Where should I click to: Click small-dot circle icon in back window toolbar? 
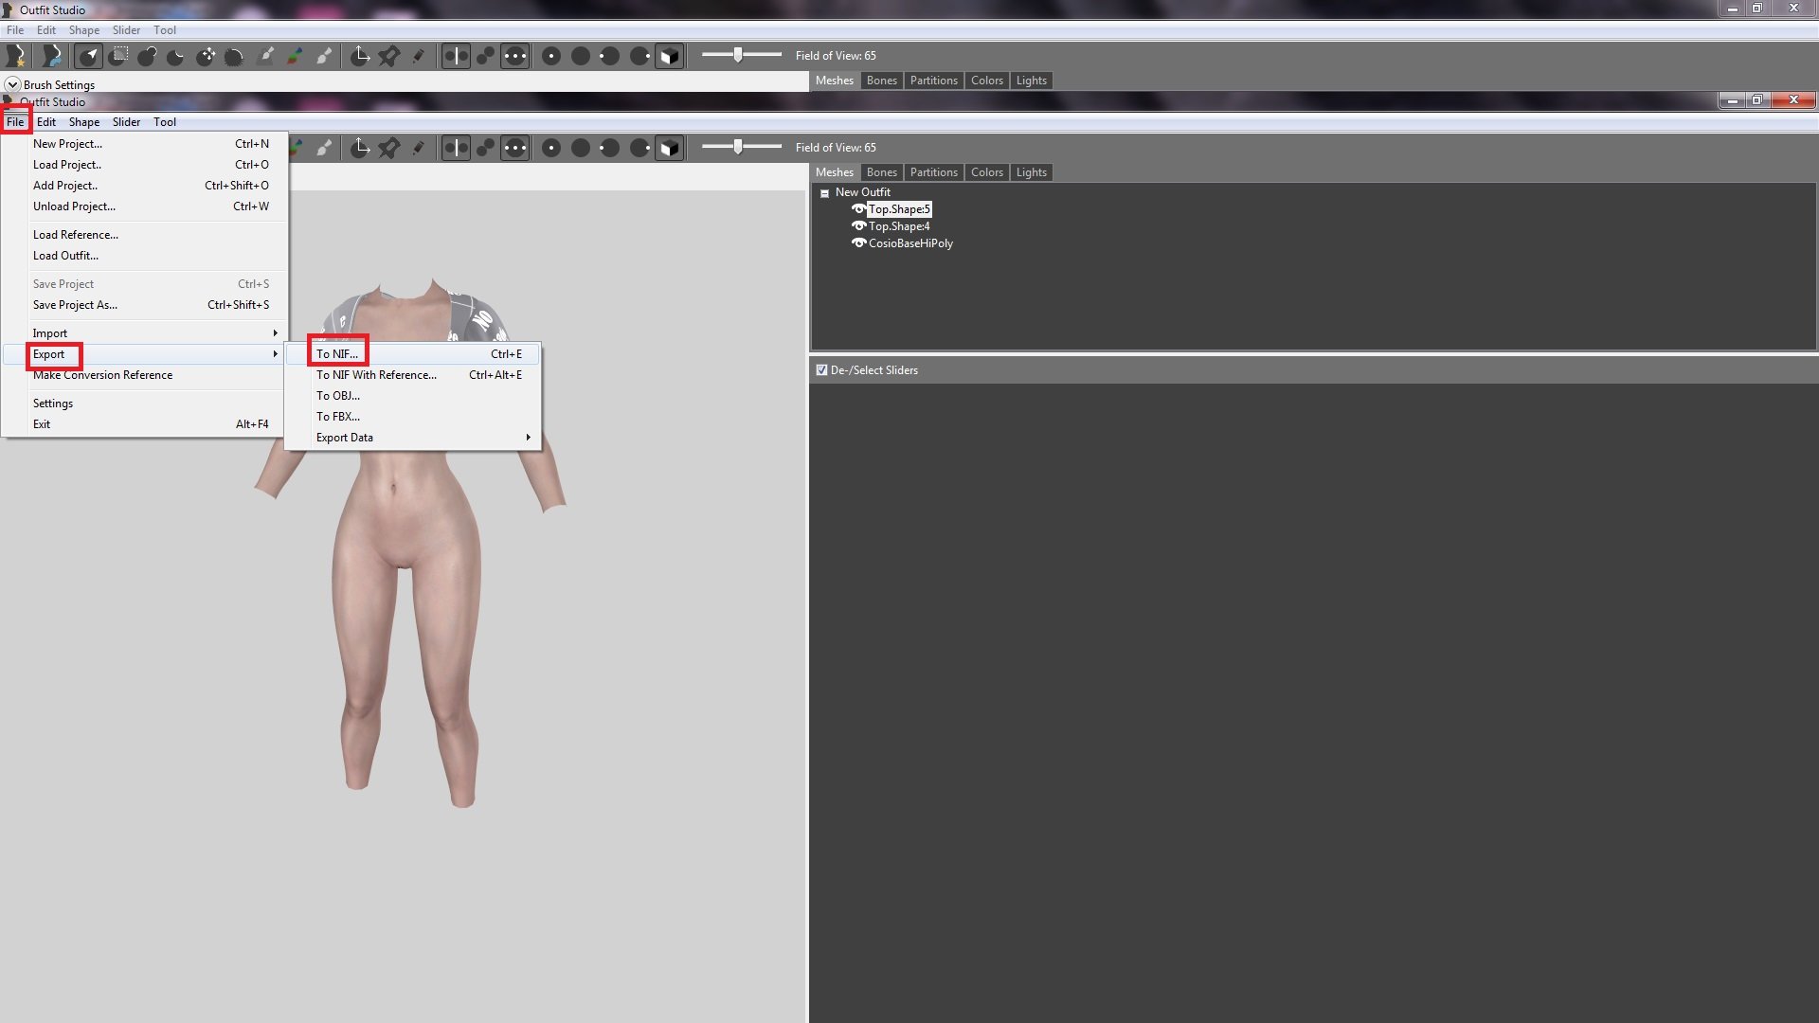click(x=551, y=56)
